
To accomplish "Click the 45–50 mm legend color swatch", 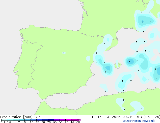I will (74, 120).
